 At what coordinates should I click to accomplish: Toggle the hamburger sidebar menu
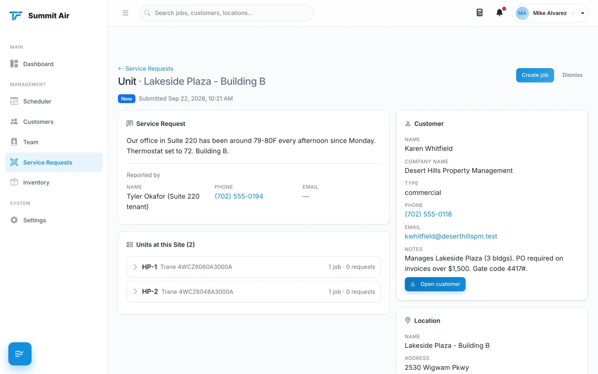point(125,13)
